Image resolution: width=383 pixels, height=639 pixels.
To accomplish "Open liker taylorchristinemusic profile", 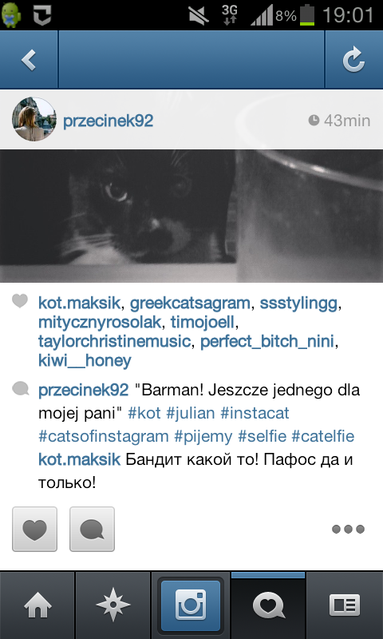I will click(x=114, y=342).
